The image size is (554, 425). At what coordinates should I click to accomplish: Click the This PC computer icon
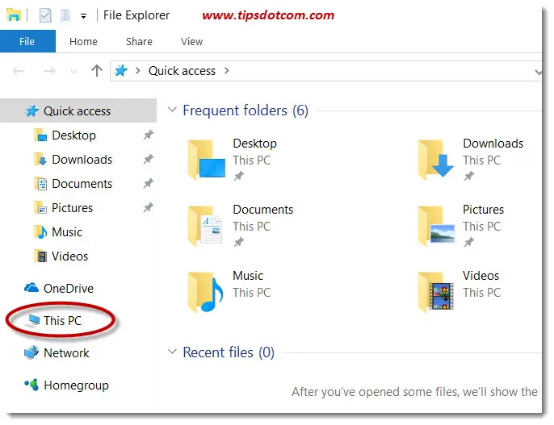coord(33,320)
